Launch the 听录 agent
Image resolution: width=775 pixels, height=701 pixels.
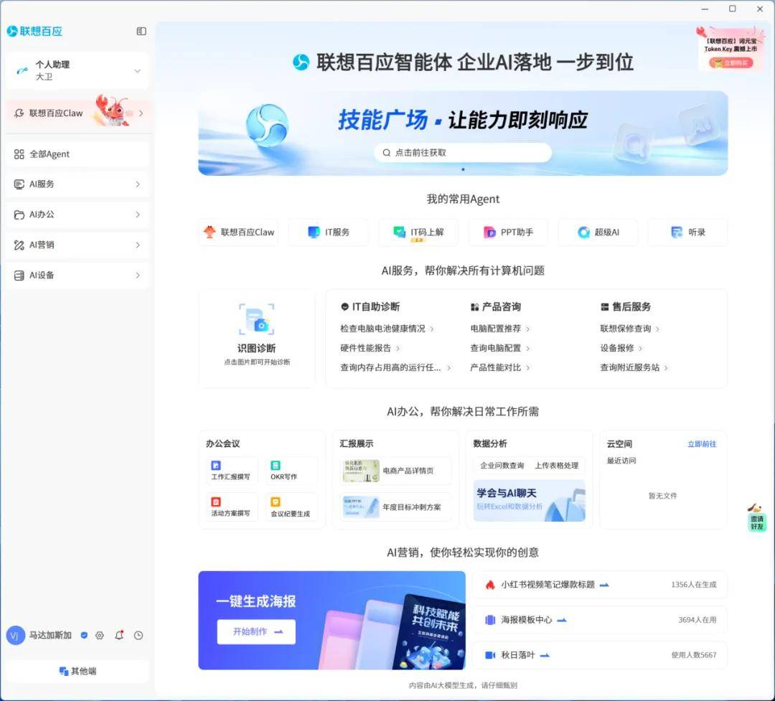(688, 232)
